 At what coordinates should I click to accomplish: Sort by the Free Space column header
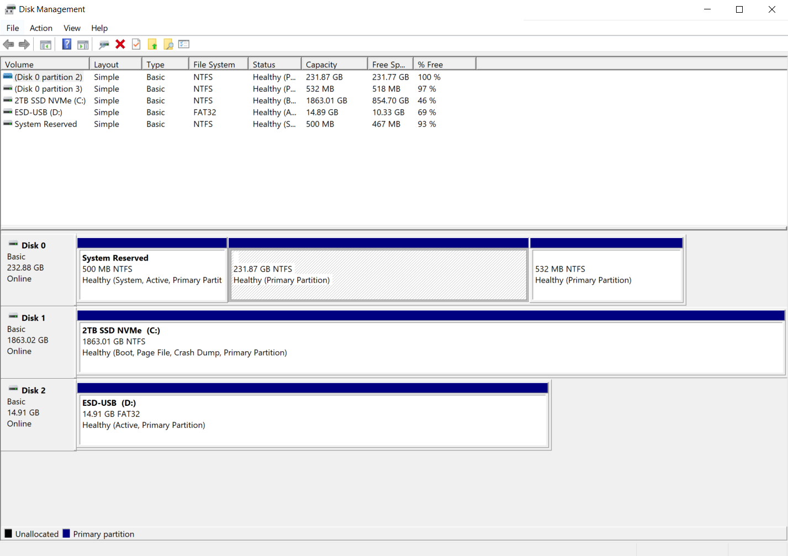(x=390, y=64)
